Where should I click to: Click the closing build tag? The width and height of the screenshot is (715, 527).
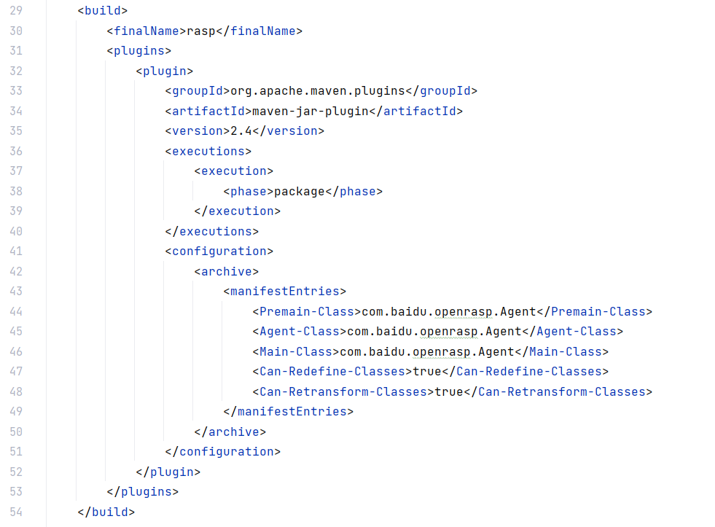pos(106,512)
